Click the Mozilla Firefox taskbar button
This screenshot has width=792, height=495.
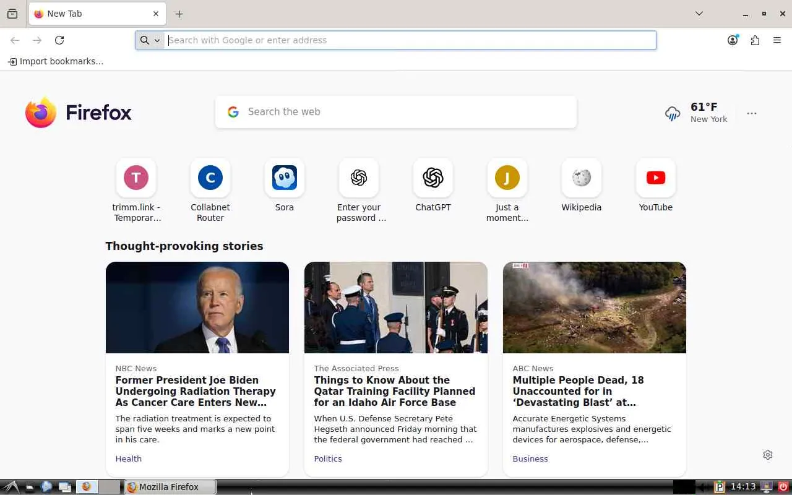[x=170, y=487]
